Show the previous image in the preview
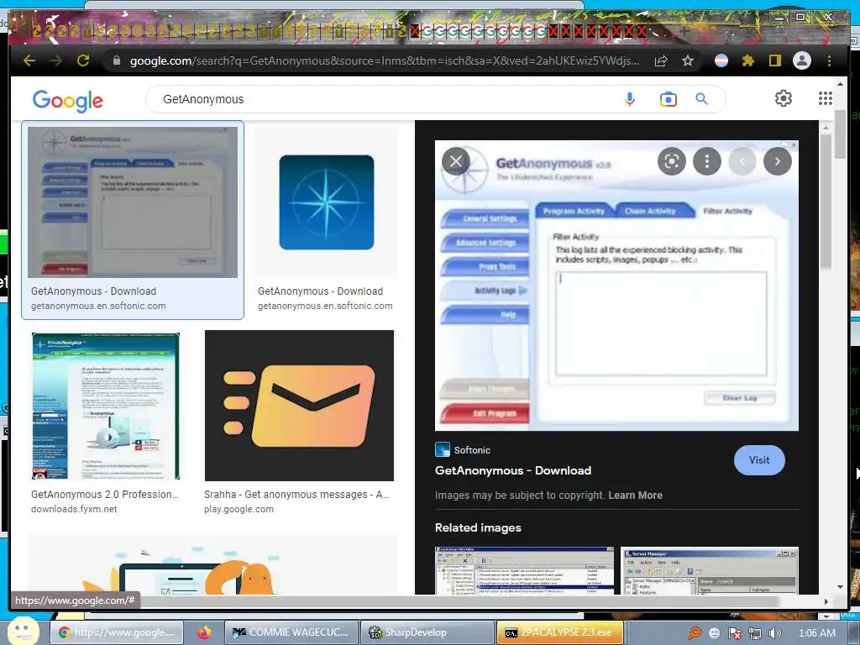Viewport: 860px width, 645px height. [742, 161]
